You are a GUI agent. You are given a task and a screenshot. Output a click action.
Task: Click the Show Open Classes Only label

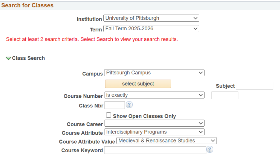(x=144, y=116)
